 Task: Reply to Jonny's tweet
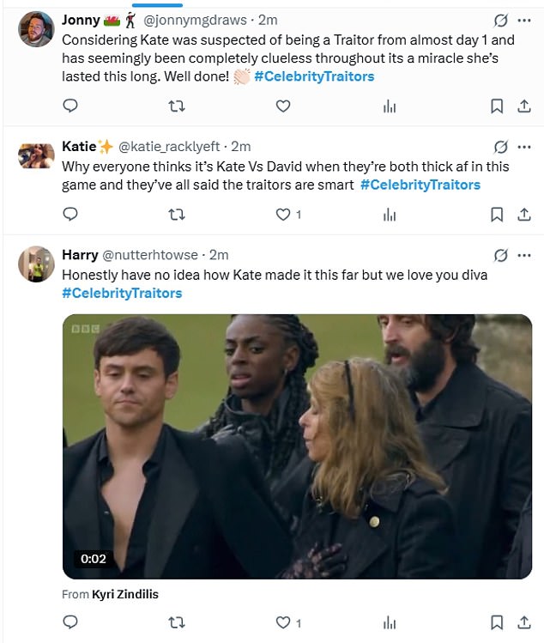pos(72,106)
